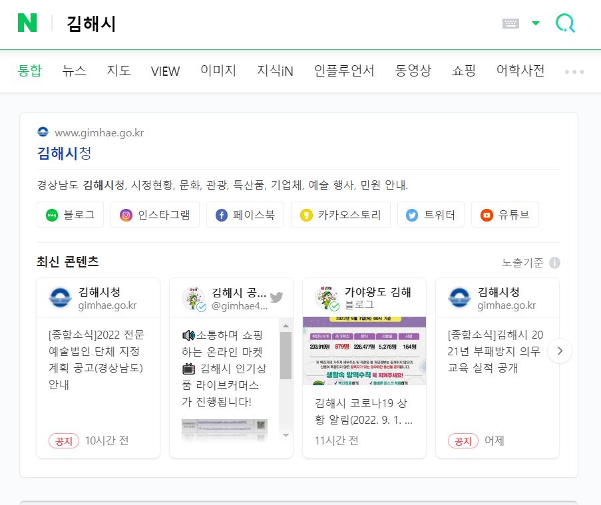Click the 가야왕도 김해 blog avatar
Screen dimensions: 601x505
pyautogui.click(x=327, y=297)
